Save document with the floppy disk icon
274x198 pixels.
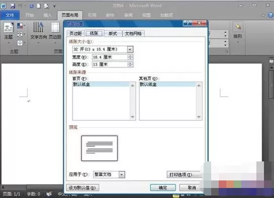pyautogui.click(x=13, y=6)
